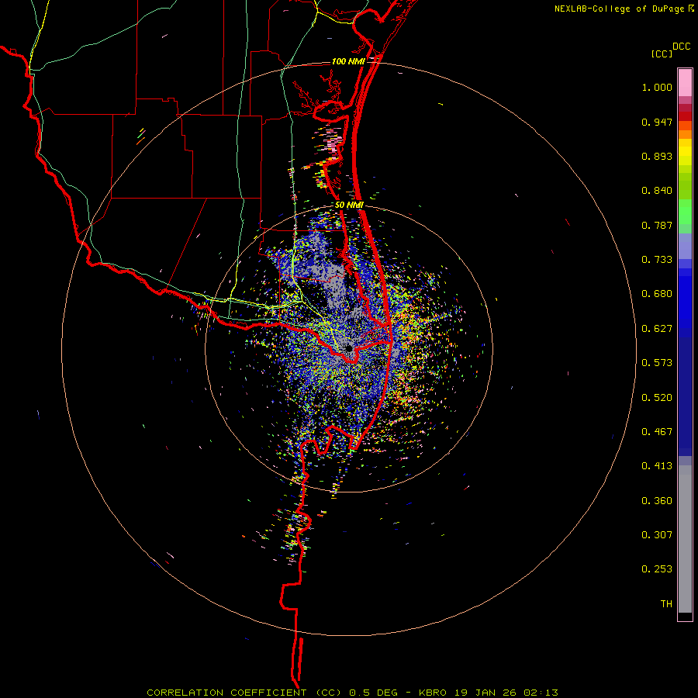The height and width of the screenshot is (698, 698).
Task: Click the 0.893 value on the color scale
Action: click(657, 156)
